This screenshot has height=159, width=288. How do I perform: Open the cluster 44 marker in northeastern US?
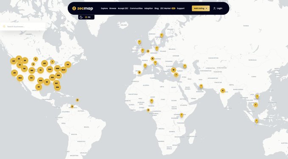click(68, 64)
